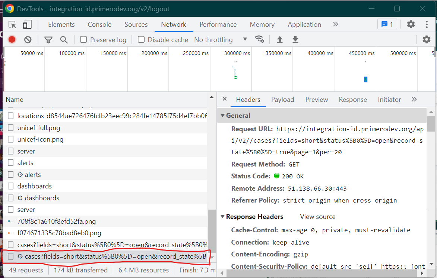Select the cases?fields=short preflight request with gear

coord(105,256)
